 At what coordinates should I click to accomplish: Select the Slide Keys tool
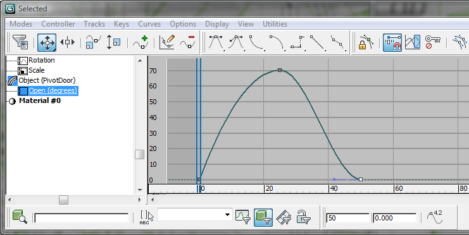67,42
